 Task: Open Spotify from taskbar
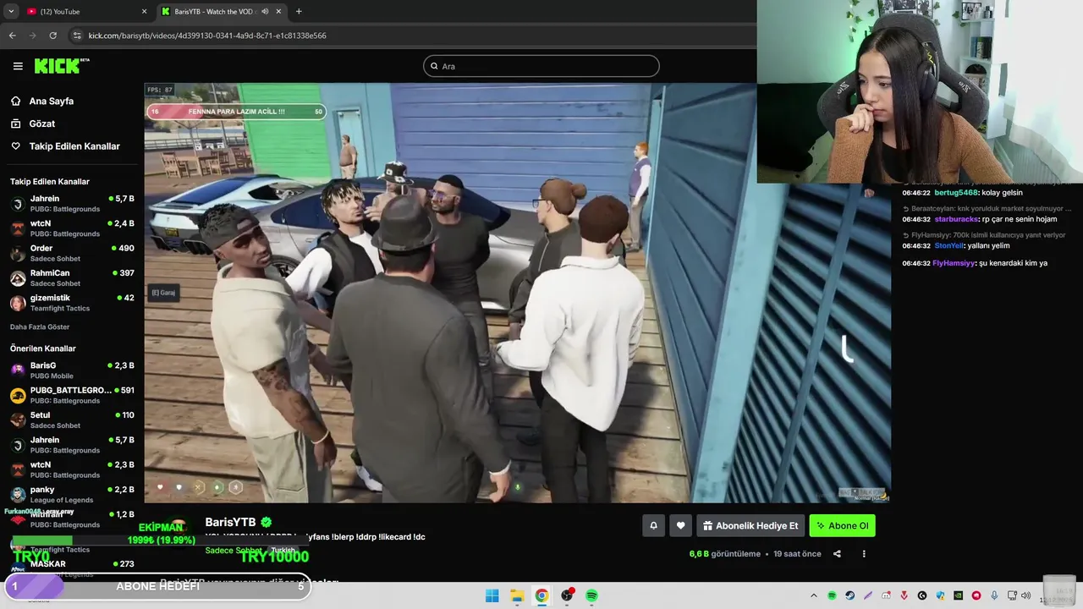point(592,595)
